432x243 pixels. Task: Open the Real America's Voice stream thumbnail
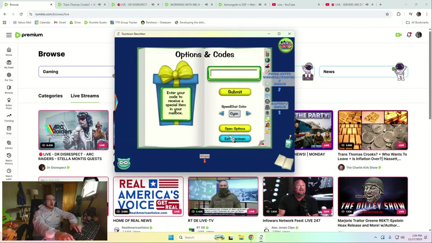pyautogui.click(x=148, y=196)
